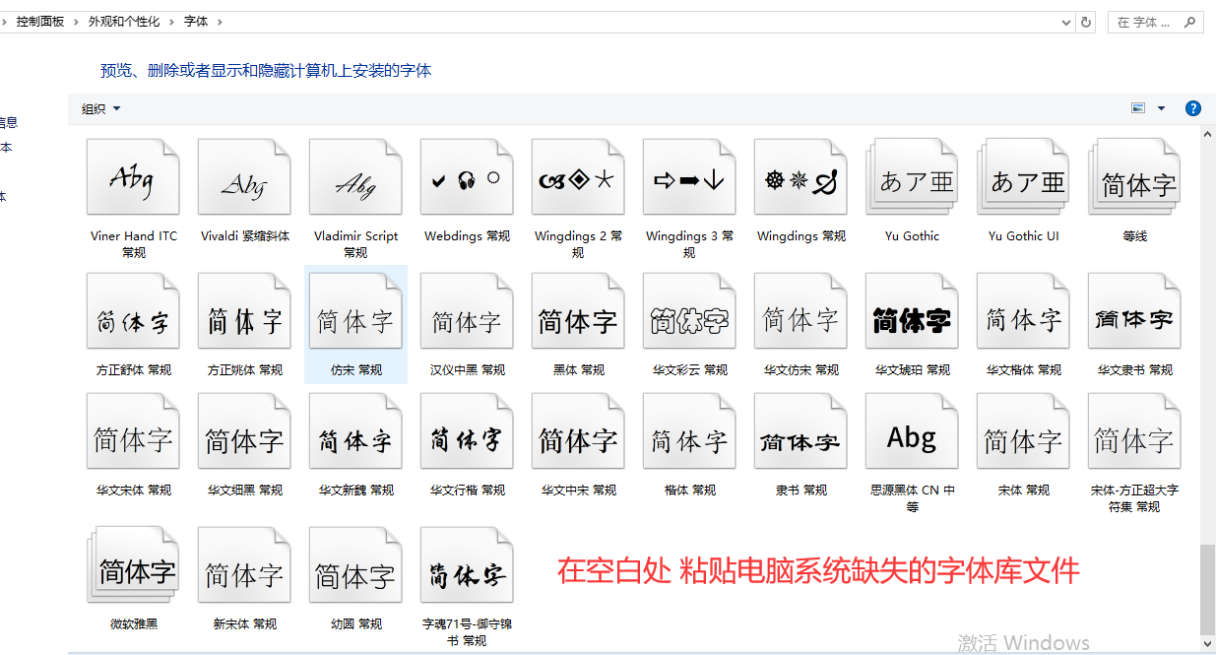This screenshot has width=1216, height=655.
Task: Select the 汉仪中黑 font icon
Action: click(468, 311)
